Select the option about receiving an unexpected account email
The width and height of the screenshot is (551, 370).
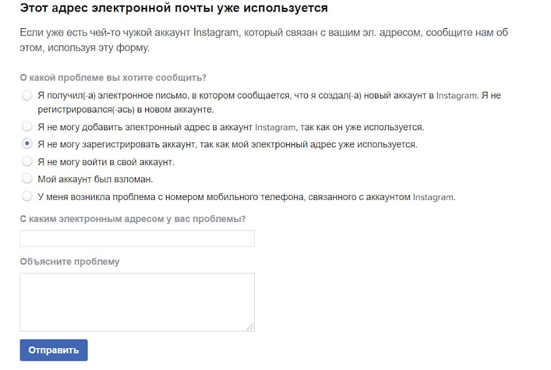point(27,95)
